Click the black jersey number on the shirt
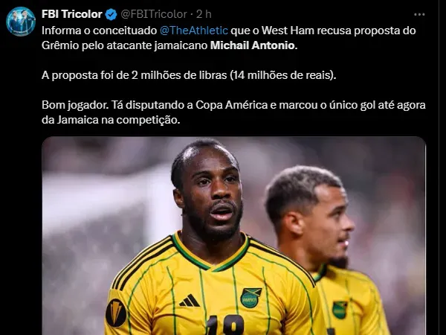Image resolution: width=446 pixels, height=335 pixels. pos(225,325)
